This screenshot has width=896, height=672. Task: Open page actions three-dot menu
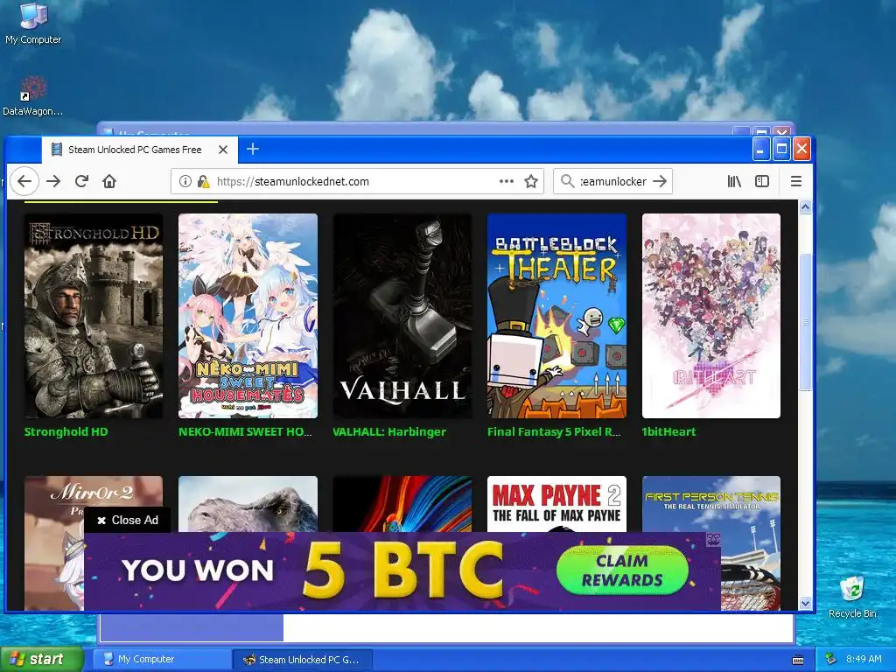(507, 181)
